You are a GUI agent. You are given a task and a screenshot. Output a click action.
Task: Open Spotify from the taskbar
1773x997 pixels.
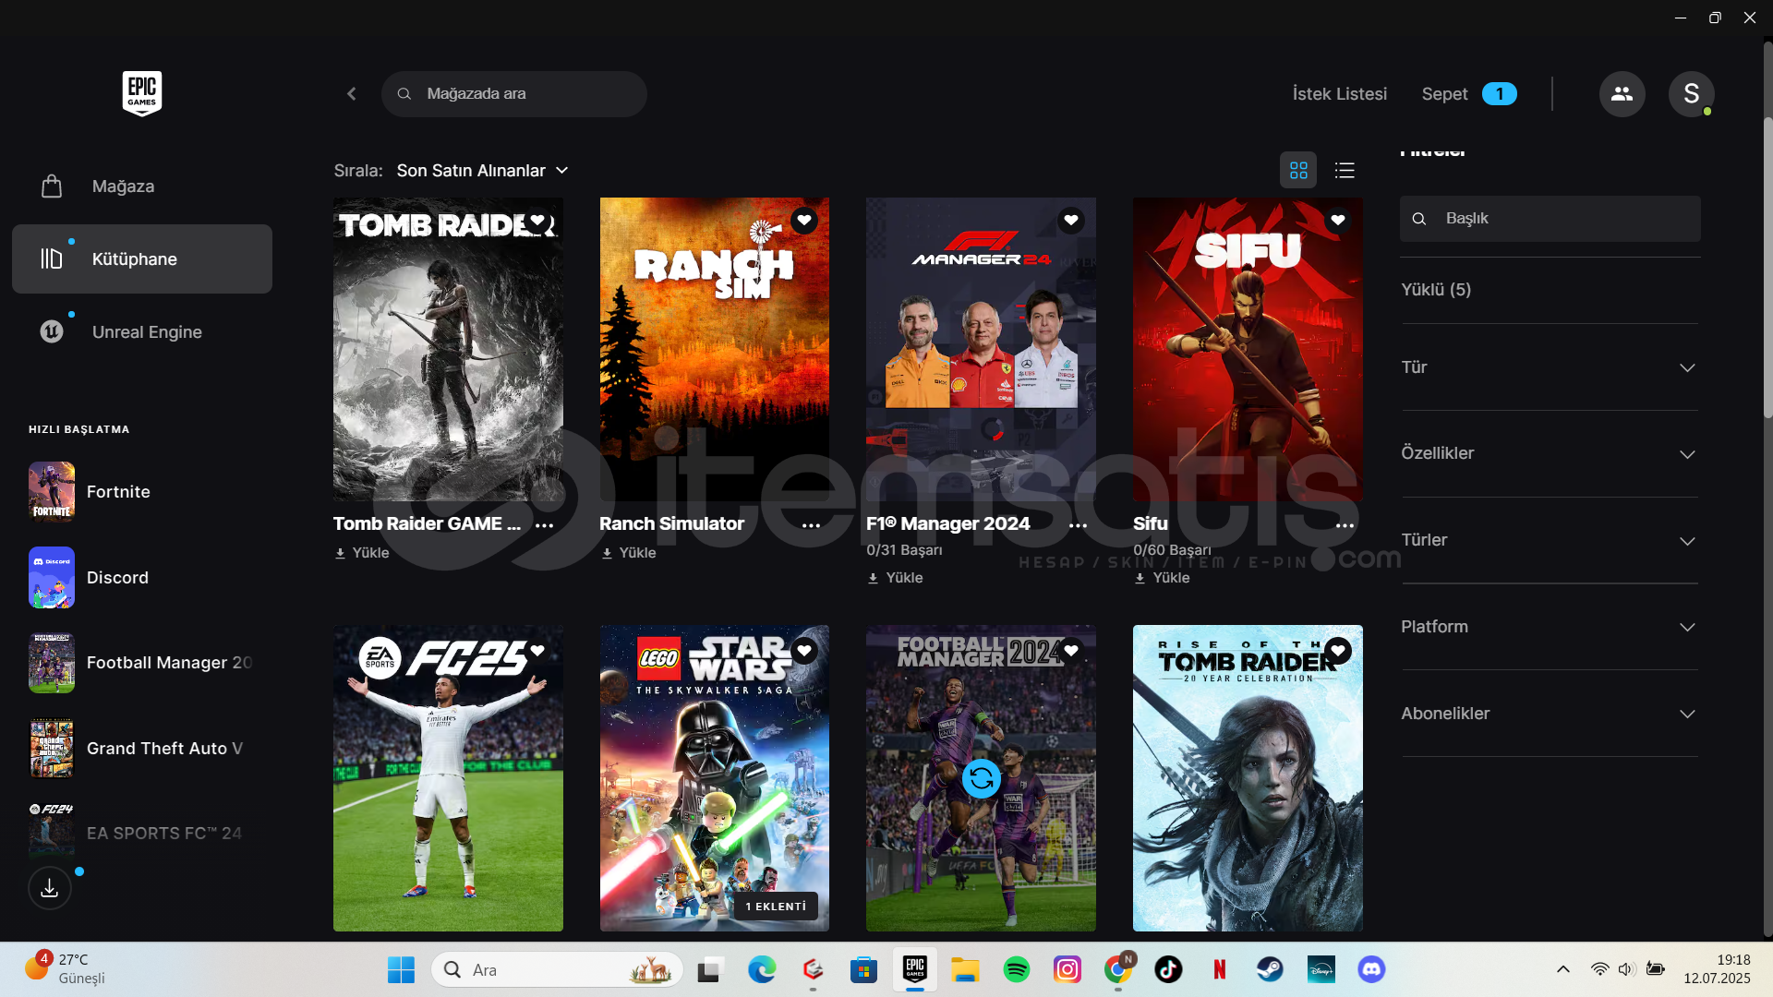(1017, 970)
